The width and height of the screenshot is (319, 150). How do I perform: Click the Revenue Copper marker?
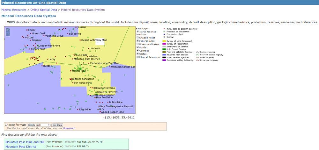coord(94,95)
